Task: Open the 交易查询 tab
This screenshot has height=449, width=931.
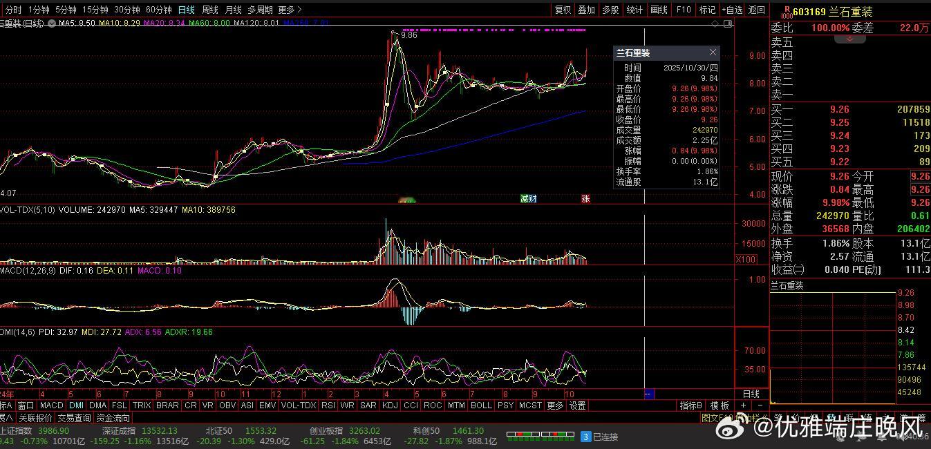Action: 74,418
